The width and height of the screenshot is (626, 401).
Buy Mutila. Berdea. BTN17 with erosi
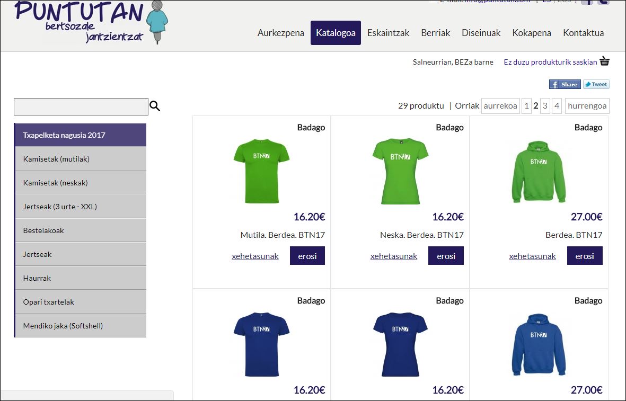(x=307, y=256)
